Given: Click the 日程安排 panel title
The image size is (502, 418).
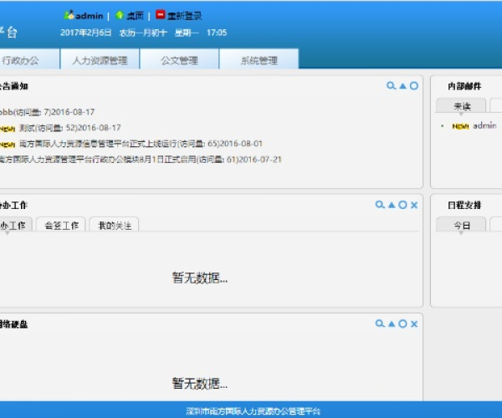Looking at the screenshot, I should pyautogui.click(x=464, y=205).
